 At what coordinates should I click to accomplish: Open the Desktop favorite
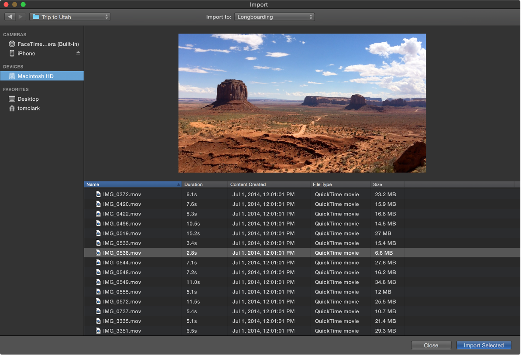pos(28,99)
